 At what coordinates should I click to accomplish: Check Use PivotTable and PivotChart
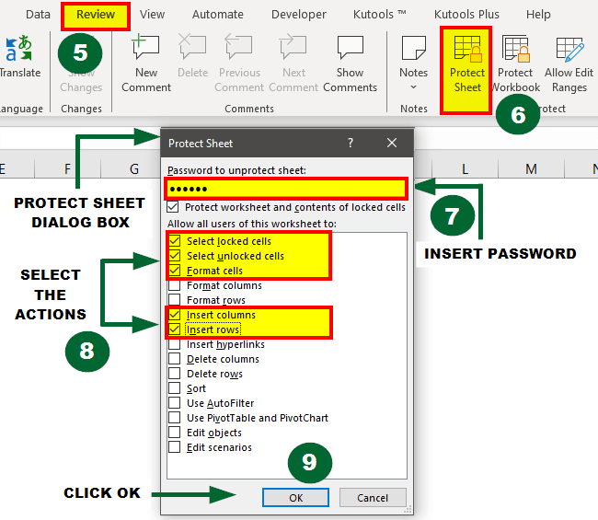tap(175, 418)
